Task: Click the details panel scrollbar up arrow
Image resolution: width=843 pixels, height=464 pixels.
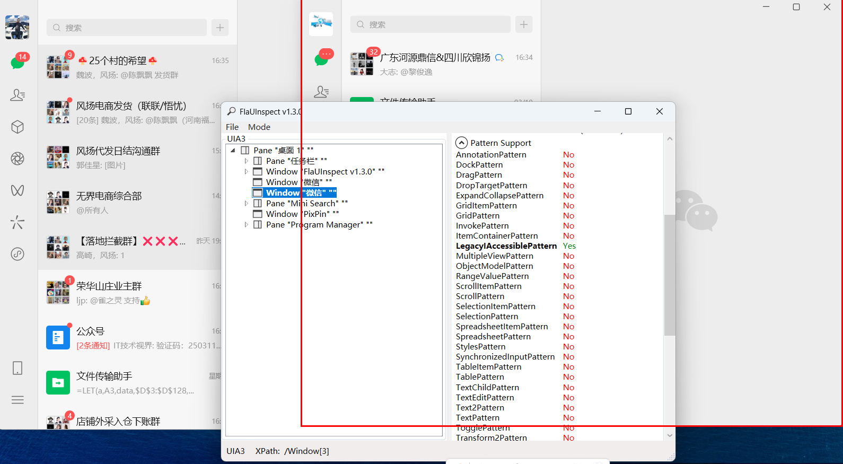Action: [x=670, y=139]
